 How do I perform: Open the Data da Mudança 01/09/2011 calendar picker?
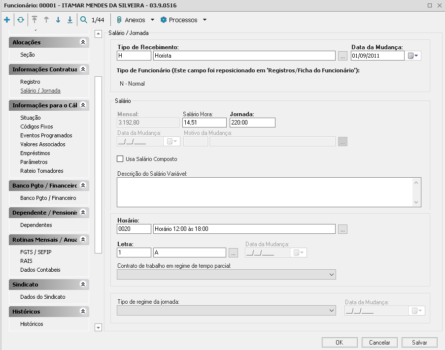413,56
